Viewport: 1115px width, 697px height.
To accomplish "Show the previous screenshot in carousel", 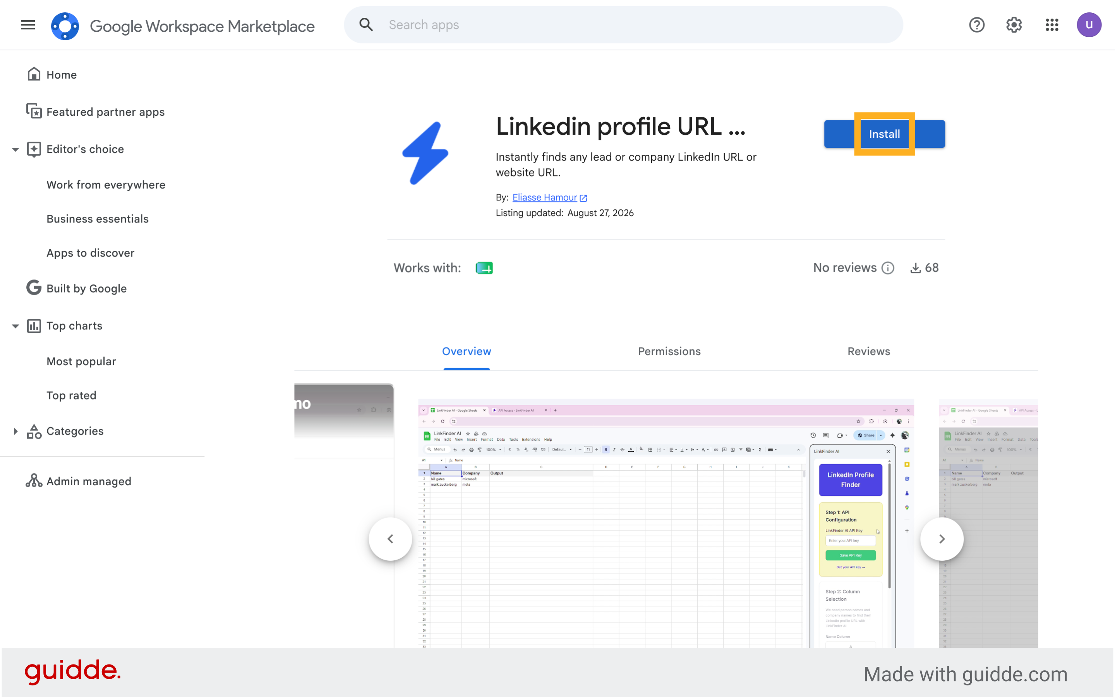I will pyautogui.click(x=390, y=539).
